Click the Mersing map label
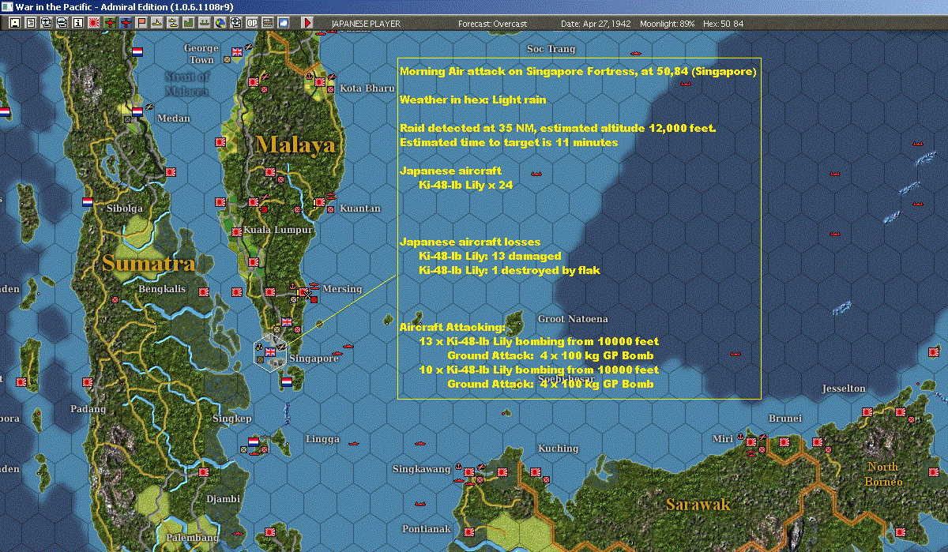The height and width of the screenshot is (552, 948). point(342,289)
